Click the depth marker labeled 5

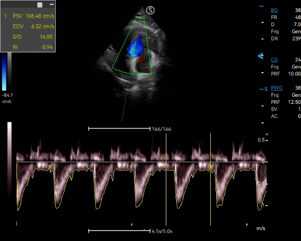point(264,89)
